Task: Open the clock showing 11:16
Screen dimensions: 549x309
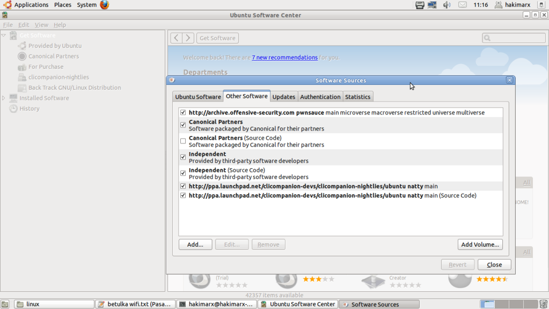Action: [x=480, y=5]
